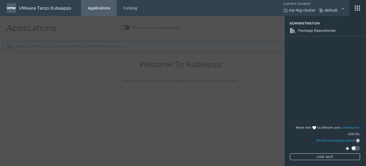Click the my-tkg-cluster cluster icon
Screen dimensions: 366x166
click(x=285, y=10)
